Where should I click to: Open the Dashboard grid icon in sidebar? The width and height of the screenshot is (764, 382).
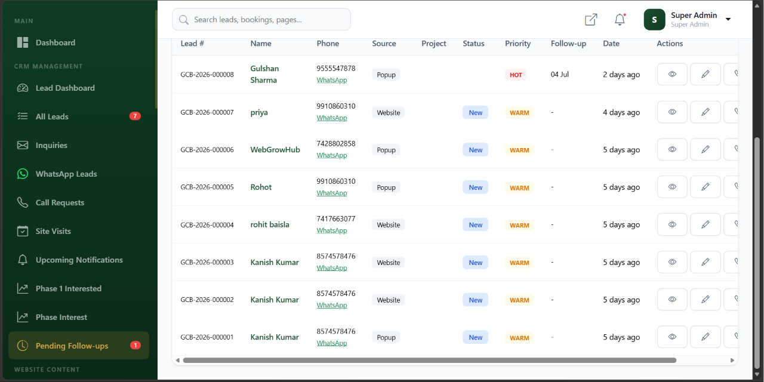coord(23,42)
